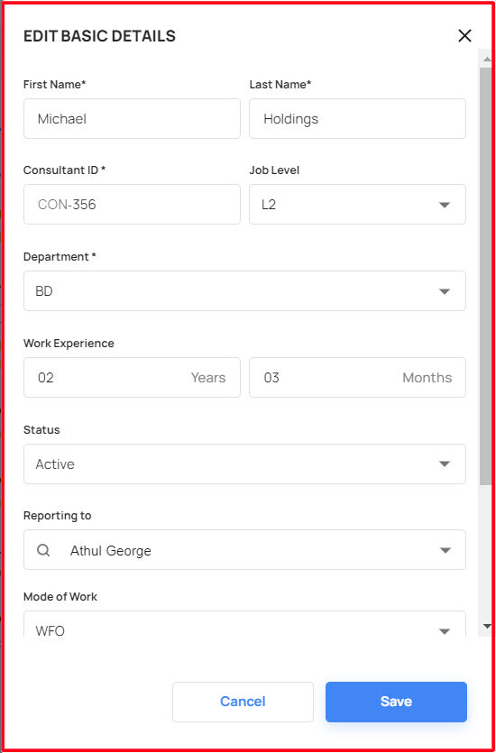Click the Work Experience Months field
This screenshot has width=496, height=753.
(357, 378)
